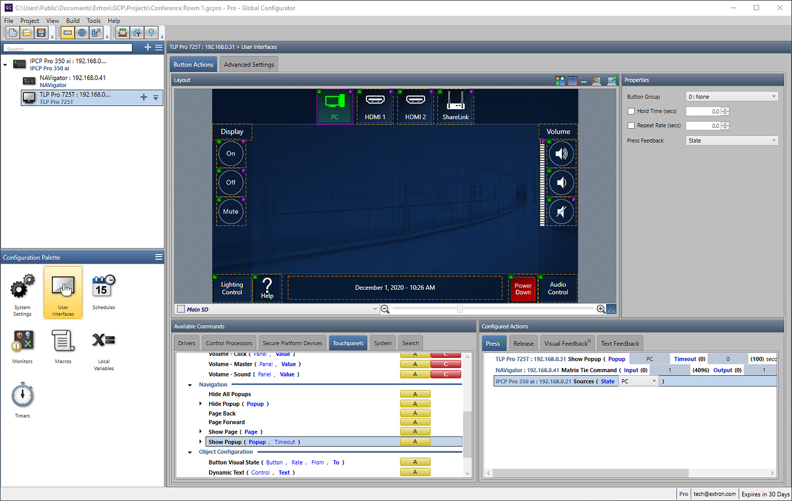Click the plus icon beside the search box
Screen dimensions: 792x501
coord(148,48)
